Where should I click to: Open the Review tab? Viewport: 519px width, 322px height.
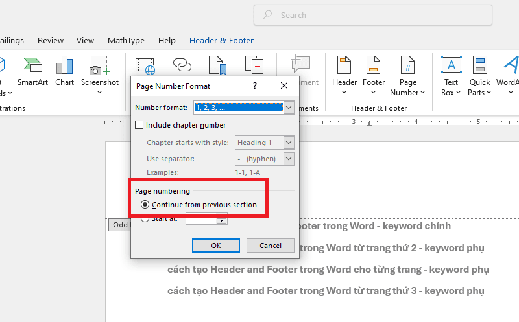(51, 40)
